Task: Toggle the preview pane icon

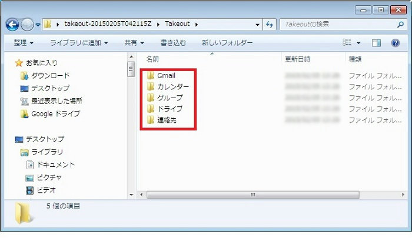Action: 377,43
